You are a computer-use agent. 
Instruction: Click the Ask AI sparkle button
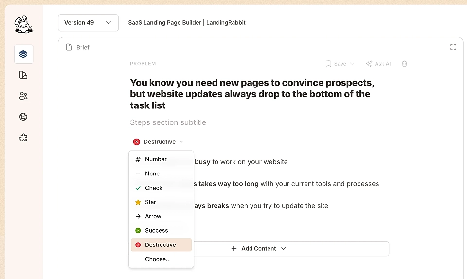pyautogui.click(x=378, y=64)
